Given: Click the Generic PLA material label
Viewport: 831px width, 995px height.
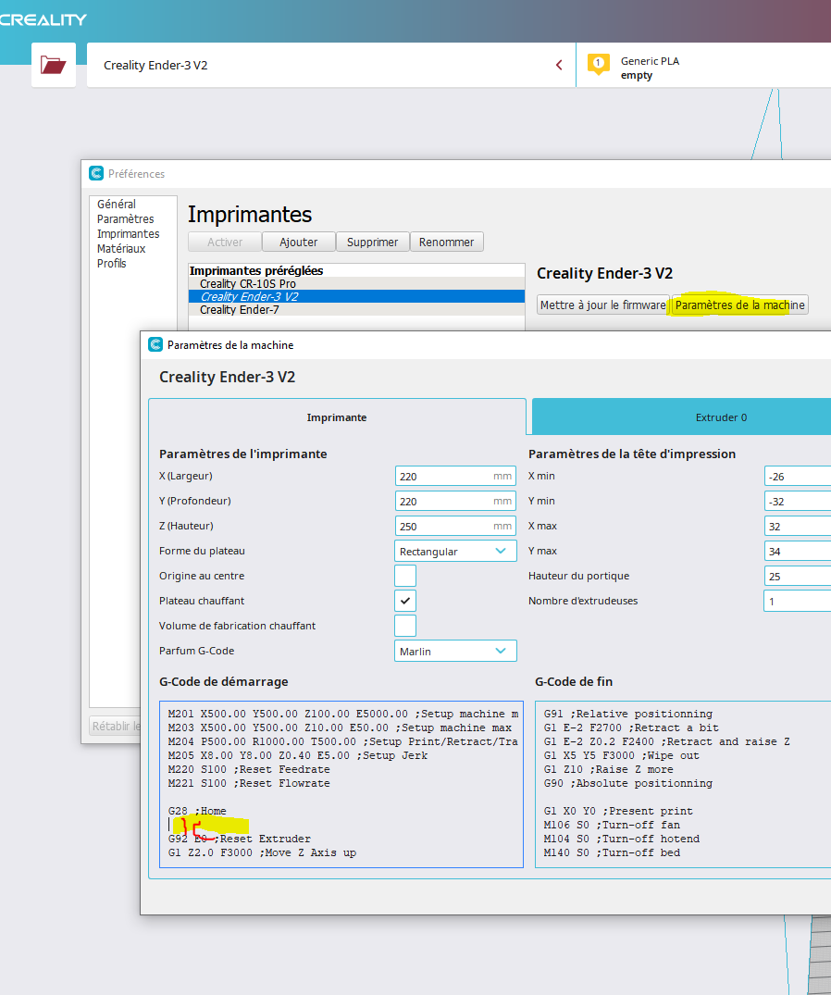Looking at the screenshot, I should point(650,61).
